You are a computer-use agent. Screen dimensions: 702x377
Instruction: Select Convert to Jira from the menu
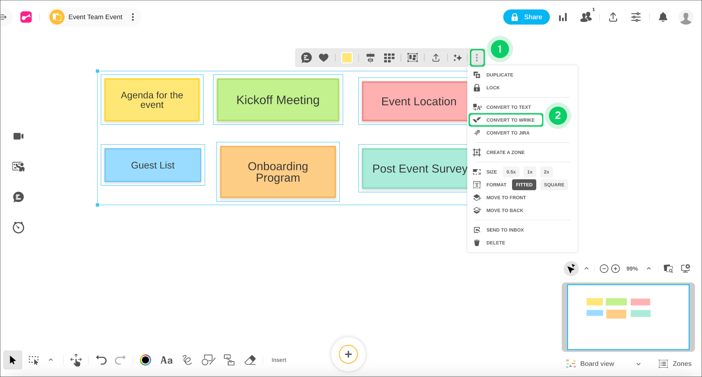507,133
